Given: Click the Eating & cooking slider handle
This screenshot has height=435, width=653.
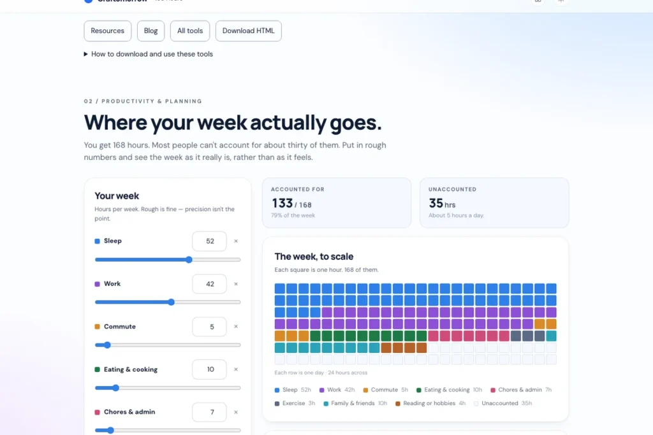Looking at the screenshot, I should coord(116,388).
